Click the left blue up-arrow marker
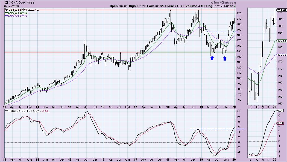 pos(212,58)
